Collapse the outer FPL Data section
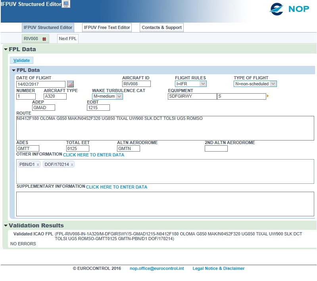Viewport: 317px width, 281px height. (x=6, y=49)
